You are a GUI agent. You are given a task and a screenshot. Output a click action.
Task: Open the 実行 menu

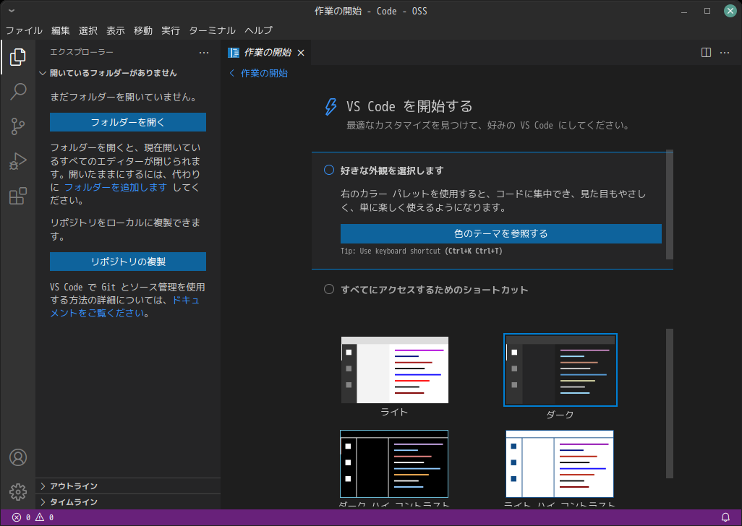171,30
